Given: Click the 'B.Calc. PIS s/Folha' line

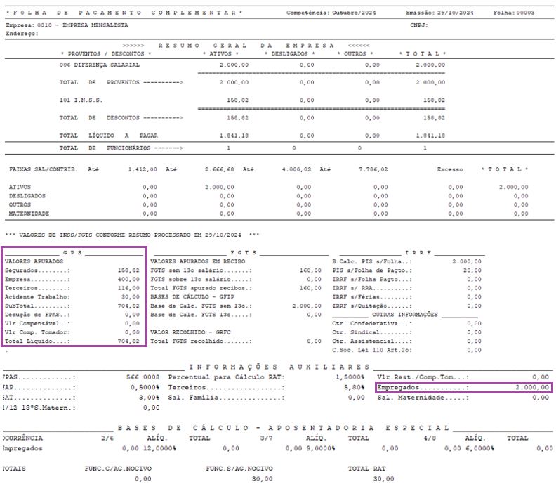Looking at the screenshot, I should [x=406, y=261].
